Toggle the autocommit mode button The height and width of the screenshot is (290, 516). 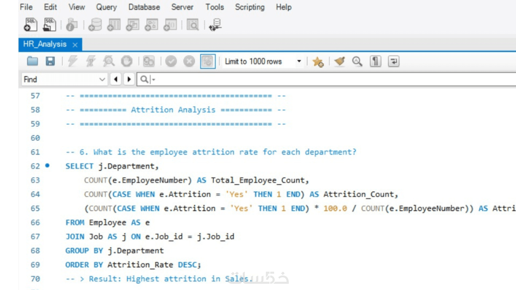[x=207, y=61]
